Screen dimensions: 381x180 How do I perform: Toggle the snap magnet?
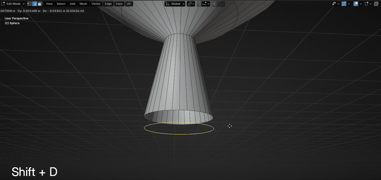(199, 4)
